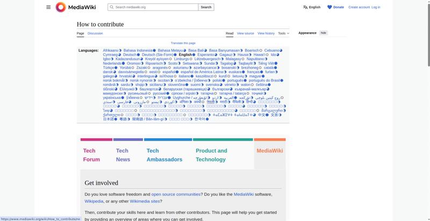Select the View source tab
The width and height of the screenshot is (430, 221).
point(245,33)
